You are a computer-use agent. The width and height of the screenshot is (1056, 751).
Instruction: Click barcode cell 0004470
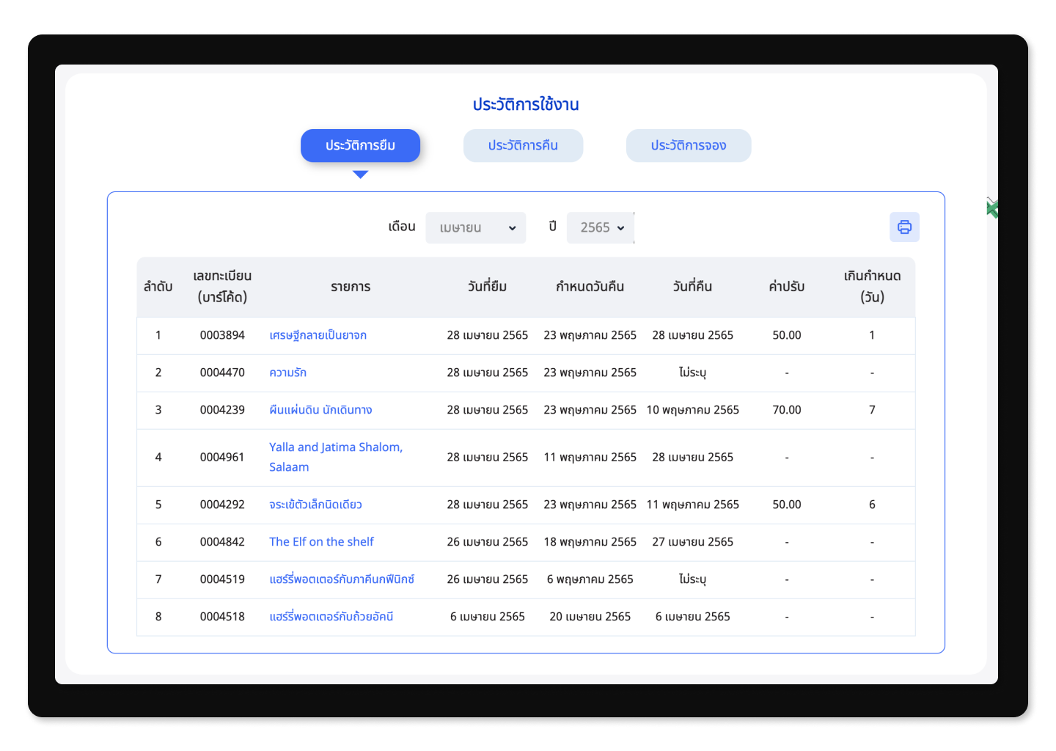pyautogui.click(x=222, y=373)
